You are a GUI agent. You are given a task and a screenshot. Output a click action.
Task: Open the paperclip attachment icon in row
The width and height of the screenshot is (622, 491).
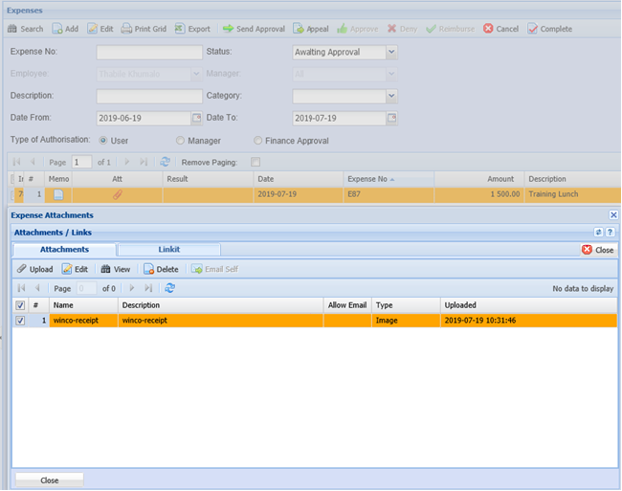117,194
